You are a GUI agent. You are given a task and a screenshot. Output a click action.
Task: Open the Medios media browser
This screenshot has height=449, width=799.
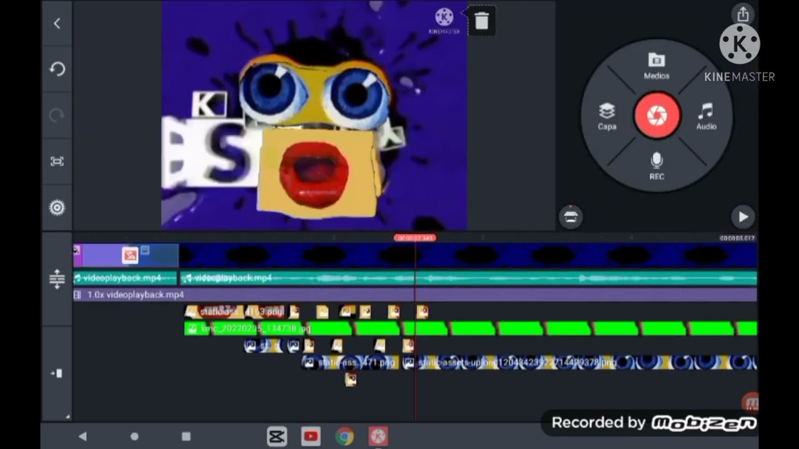(x=657, y=66)
